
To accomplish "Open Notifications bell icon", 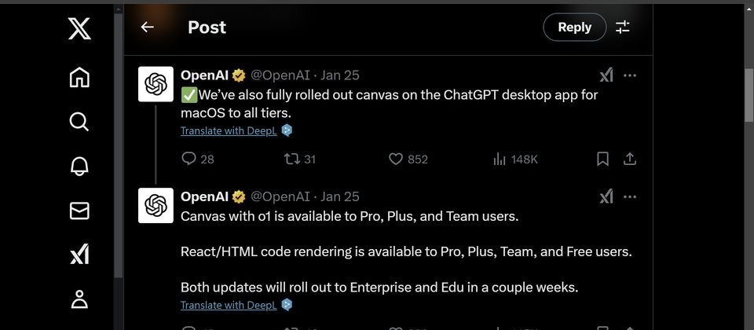I will [79, 166].
